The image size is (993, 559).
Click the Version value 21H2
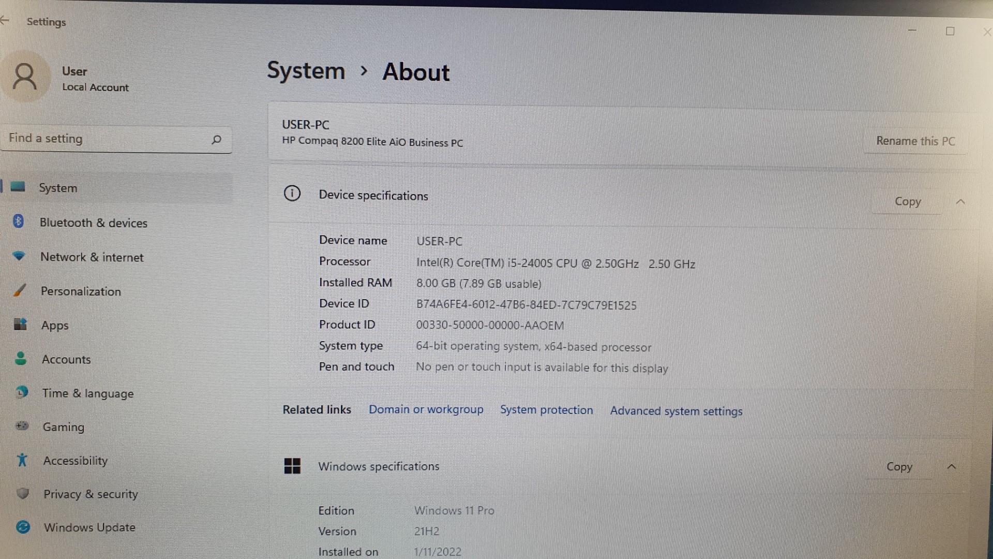[427, 531]
